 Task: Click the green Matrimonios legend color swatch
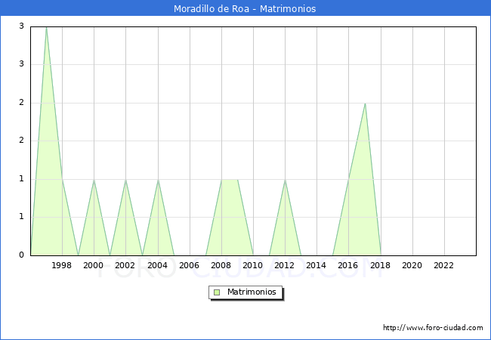click(x=217, y=292)
